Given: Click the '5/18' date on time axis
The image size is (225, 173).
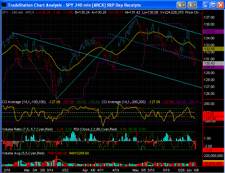Looking at the screenshot, I should pyautogui.click(x=166, y=170).
